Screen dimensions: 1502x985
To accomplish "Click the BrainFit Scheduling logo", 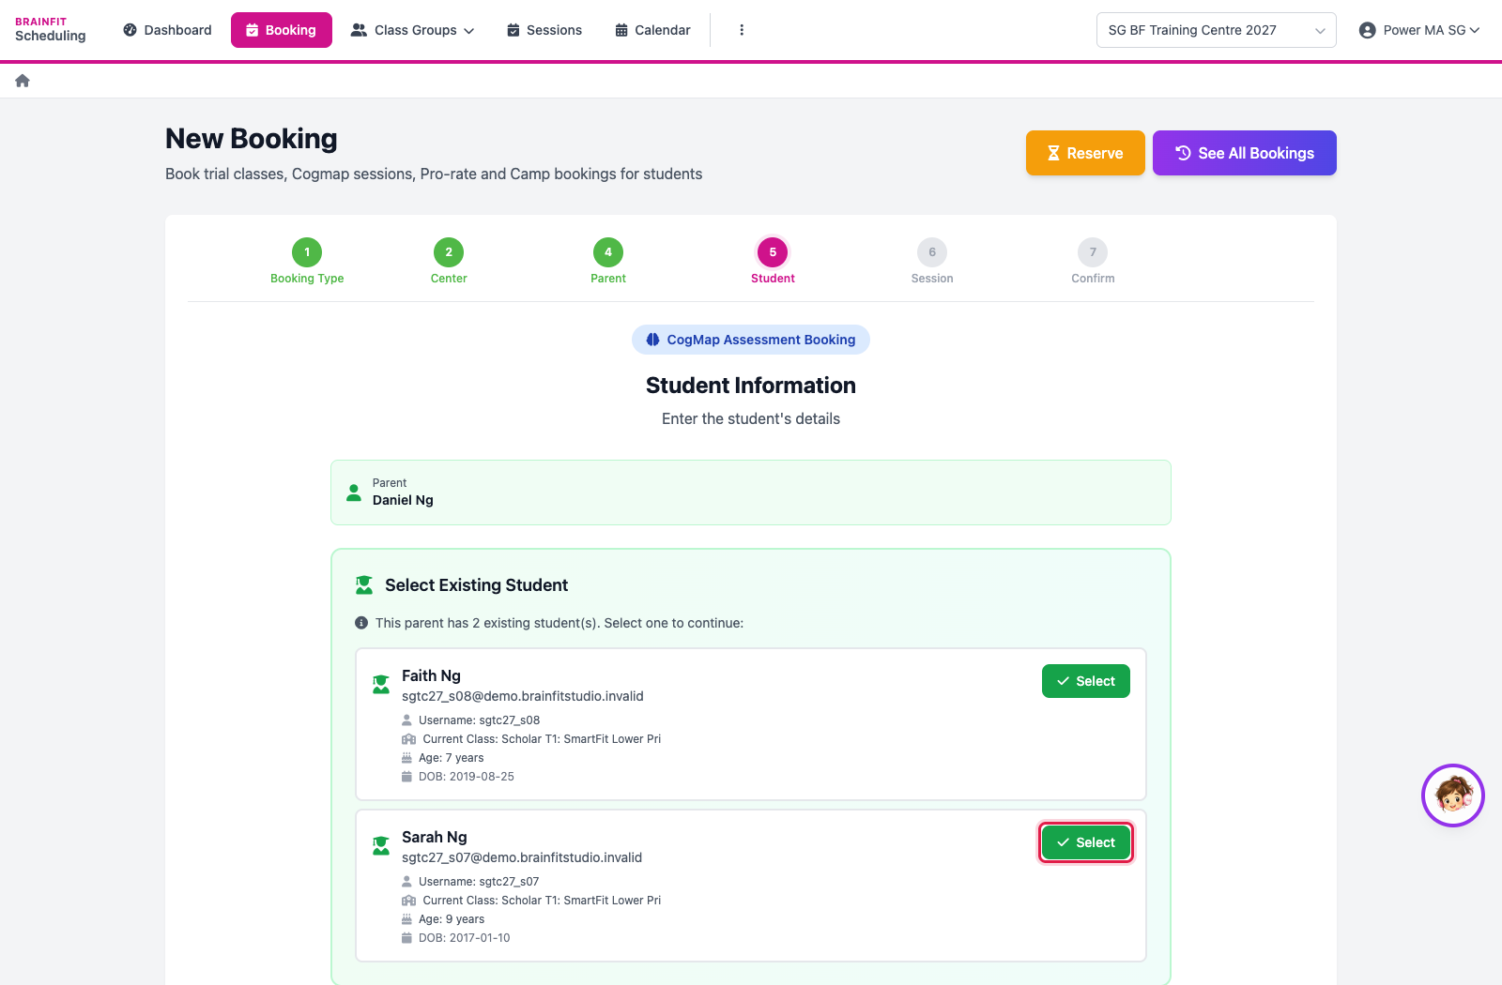I will [51, 30].
